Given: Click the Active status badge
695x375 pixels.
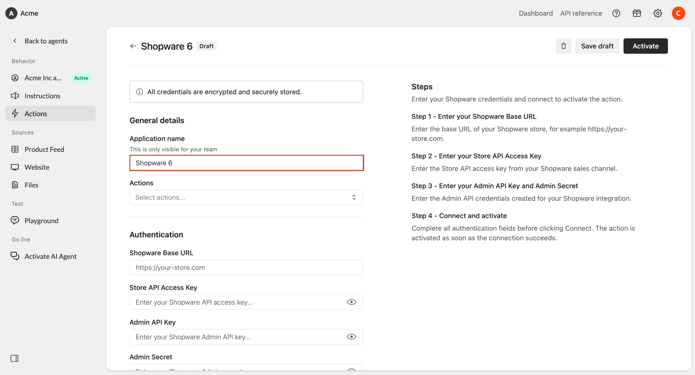Looking at the screenshot, I should pyautogui.click(x=81, y=78).
